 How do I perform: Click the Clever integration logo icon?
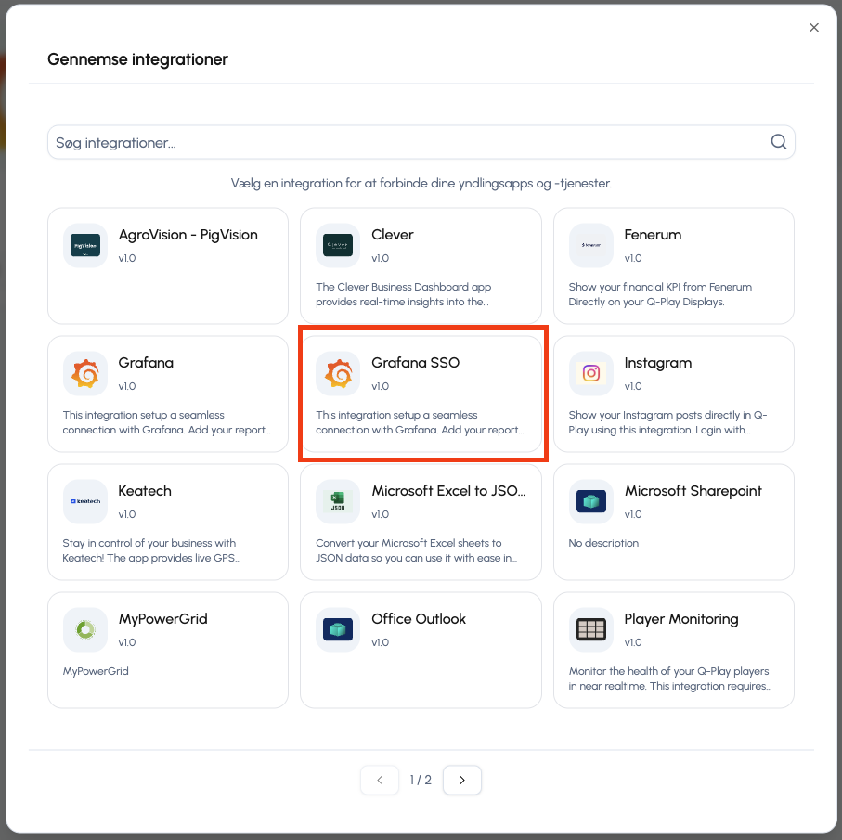pyautogui.click(x=338, y=245)
